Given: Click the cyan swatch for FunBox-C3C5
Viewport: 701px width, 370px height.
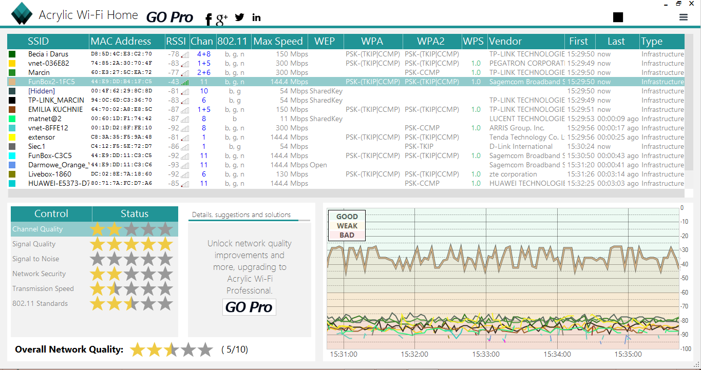Looking at the screenshot, I should 12,155.
